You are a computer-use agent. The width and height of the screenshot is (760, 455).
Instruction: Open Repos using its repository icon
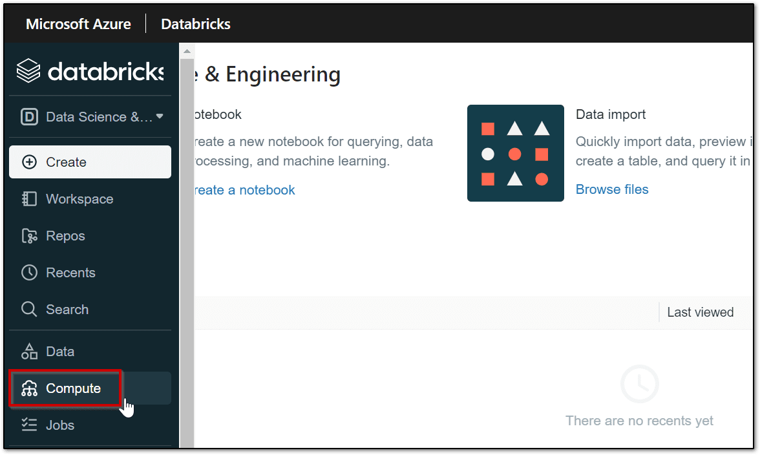click(29, 235)
